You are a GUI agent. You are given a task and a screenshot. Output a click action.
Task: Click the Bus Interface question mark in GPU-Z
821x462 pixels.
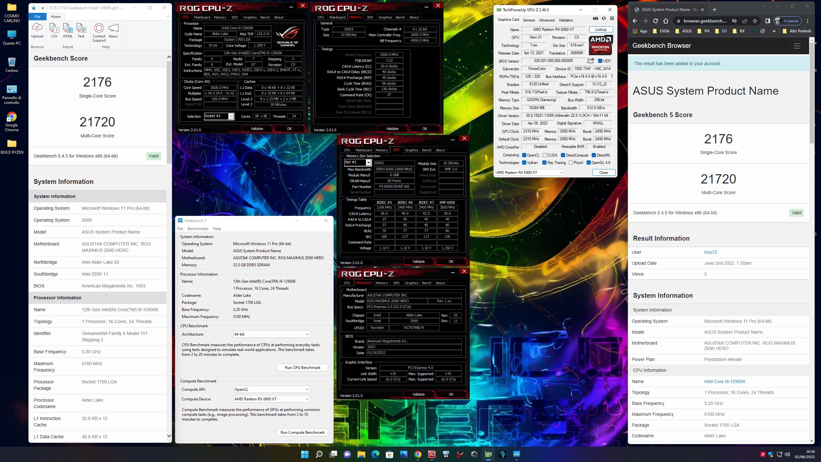(x=612, y=76)
